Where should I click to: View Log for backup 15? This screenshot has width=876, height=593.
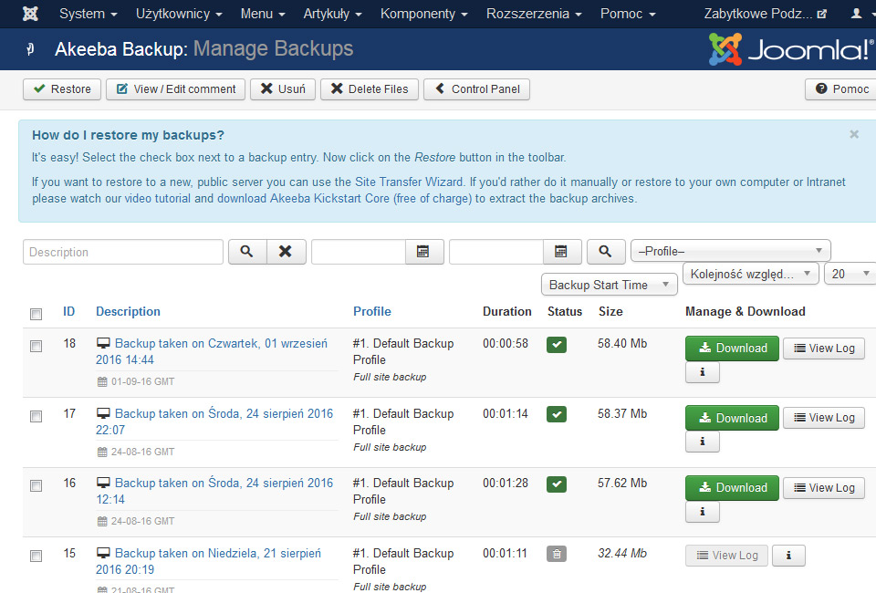(x=727, y=556)
